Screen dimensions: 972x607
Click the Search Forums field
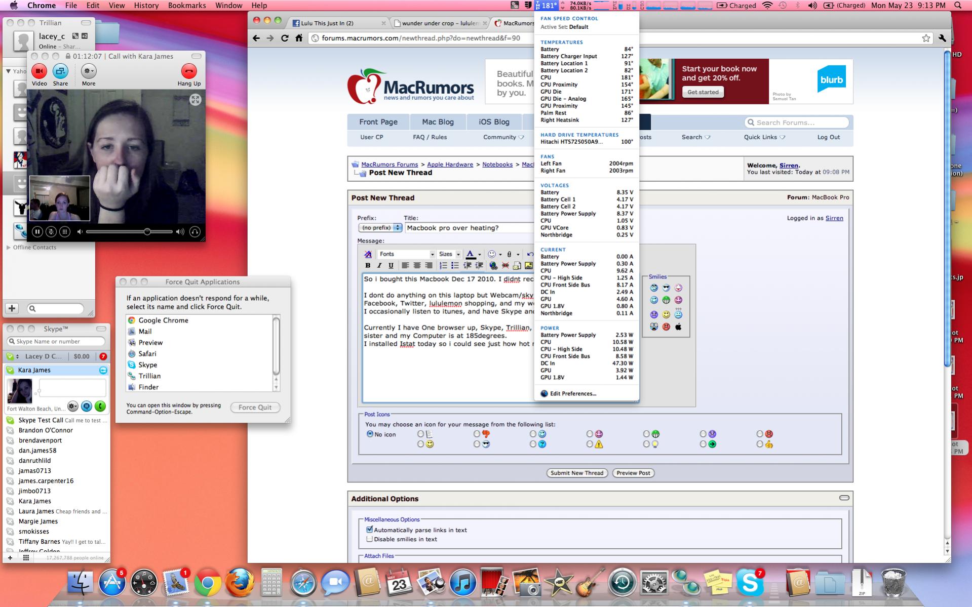point(797,123)
